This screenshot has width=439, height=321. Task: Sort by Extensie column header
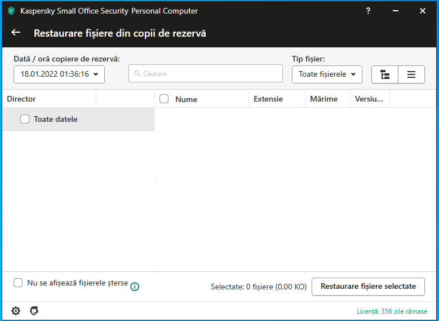(x=268, y=99)
